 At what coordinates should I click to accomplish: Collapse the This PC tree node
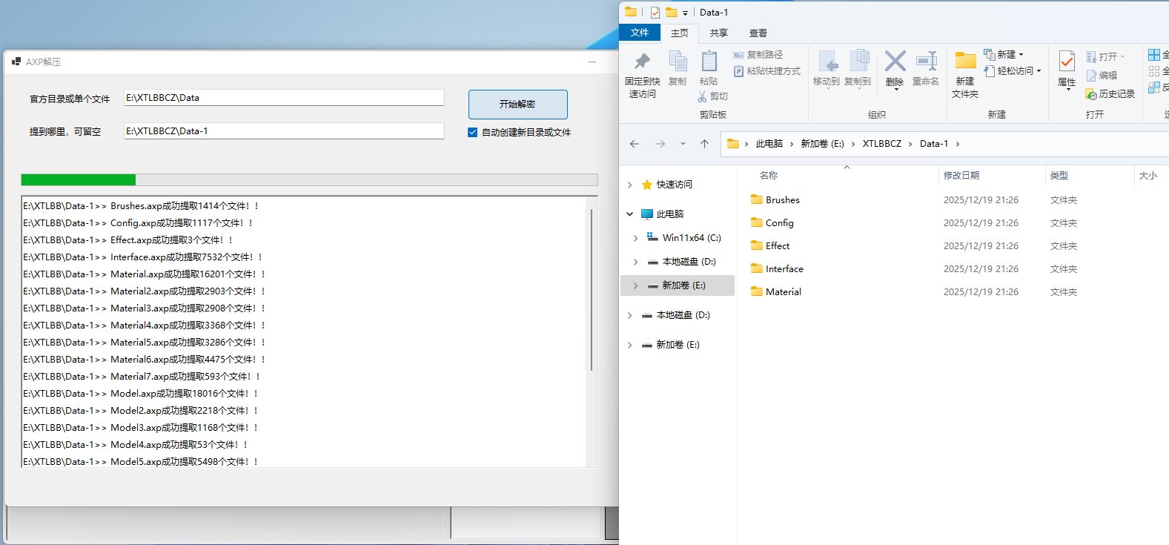[x=630, y=214]
